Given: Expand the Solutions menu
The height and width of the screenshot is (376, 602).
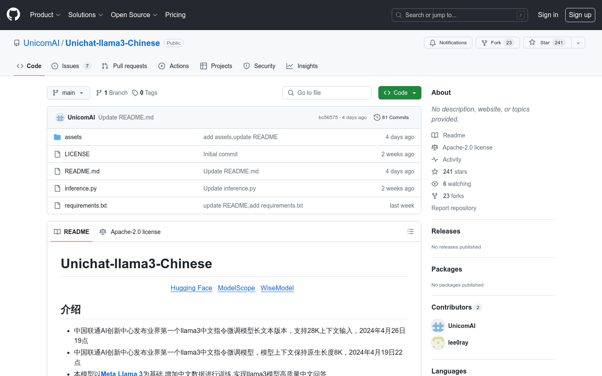Looking at the screenshot, I should point(85,15).
